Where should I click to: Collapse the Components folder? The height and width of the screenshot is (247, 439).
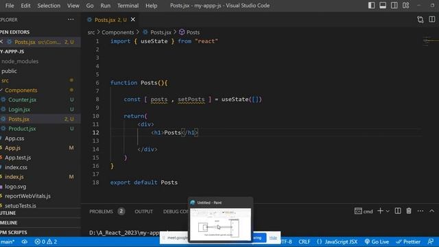point(40,90)
